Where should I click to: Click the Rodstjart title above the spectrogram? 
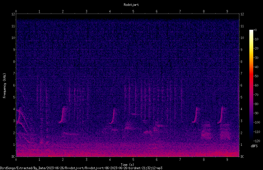click(x=131, y=5)
